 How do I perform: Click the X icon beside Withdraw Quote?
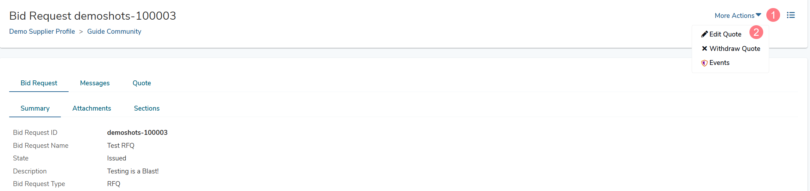click(704, 48)
